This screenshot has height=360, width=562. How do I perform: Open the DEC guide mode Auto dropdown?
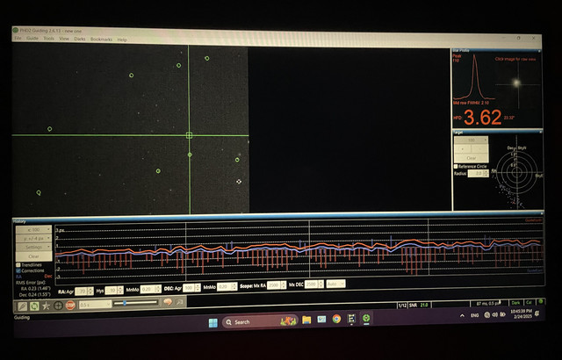[x=335, y=284]
